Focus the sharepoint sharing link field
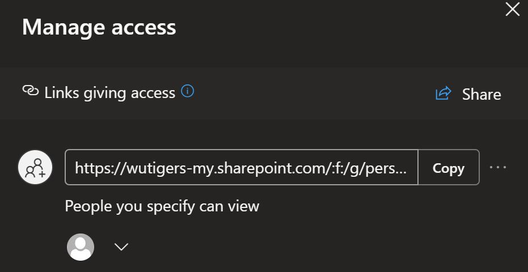 (x=241, y=167)
